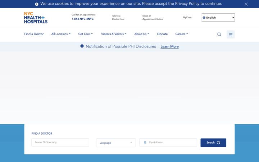Click the location pin icon in Zip field
This screenshot has width=259, height=162.
pos(145,143)
